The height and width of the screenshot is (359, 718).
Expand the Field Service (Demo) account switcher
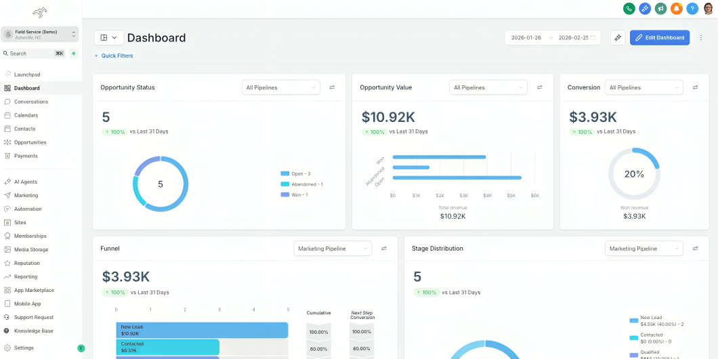(x=40, y=35)
